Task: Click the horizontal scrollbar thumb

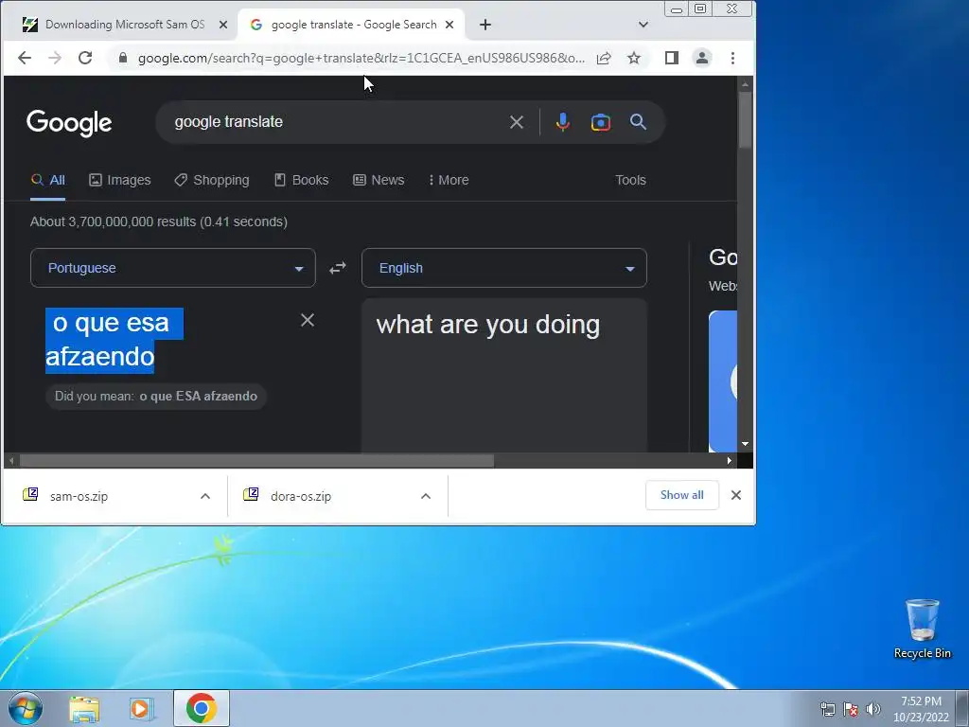Action: click(257, 461)
